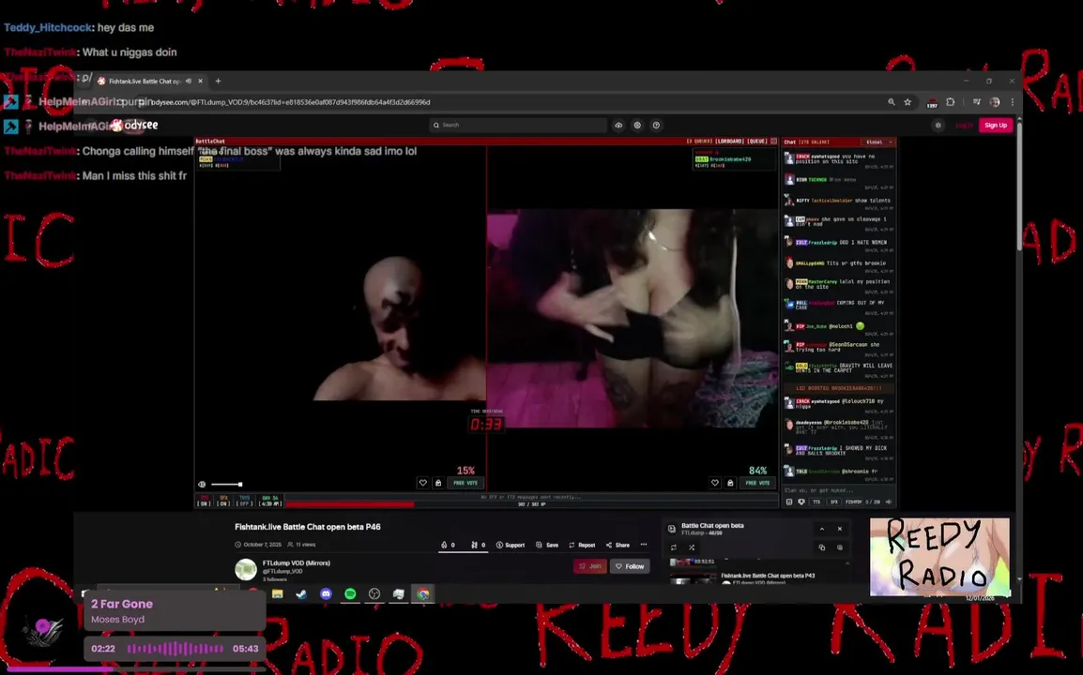Viewport: 1083px width, 675px height.
Task: Toggle the TTS ON switch
Action: 204,501
